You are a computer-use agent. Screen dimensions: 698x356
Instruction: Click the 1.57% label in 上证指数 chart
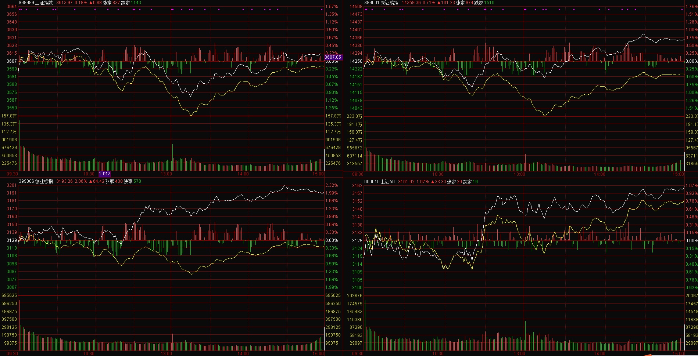332,7
